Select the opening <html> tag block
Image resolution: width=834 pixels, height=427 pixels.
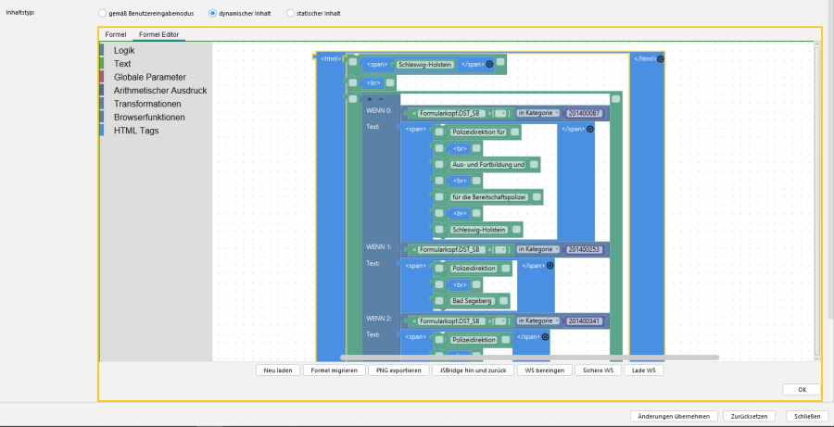click(329, 59)
